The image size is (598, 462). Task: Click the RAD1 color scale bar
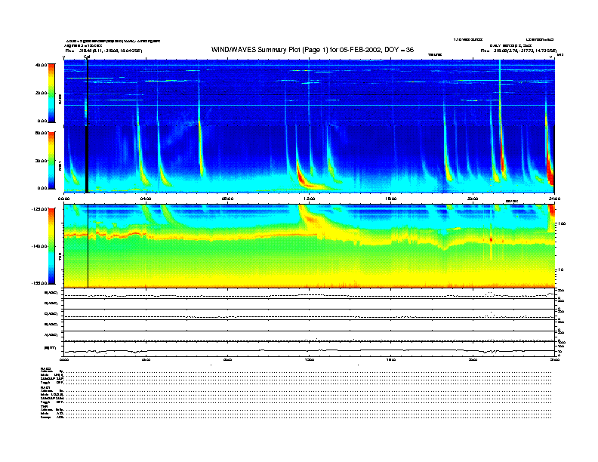click(x=51, y=160)
